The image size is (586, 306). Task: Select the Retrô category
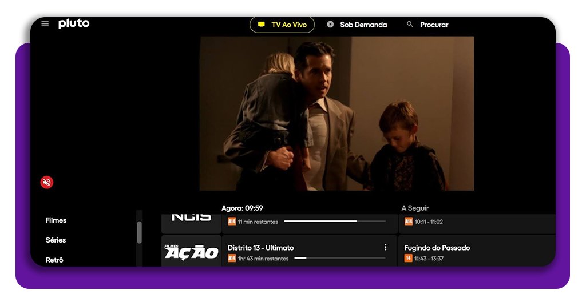54,260
